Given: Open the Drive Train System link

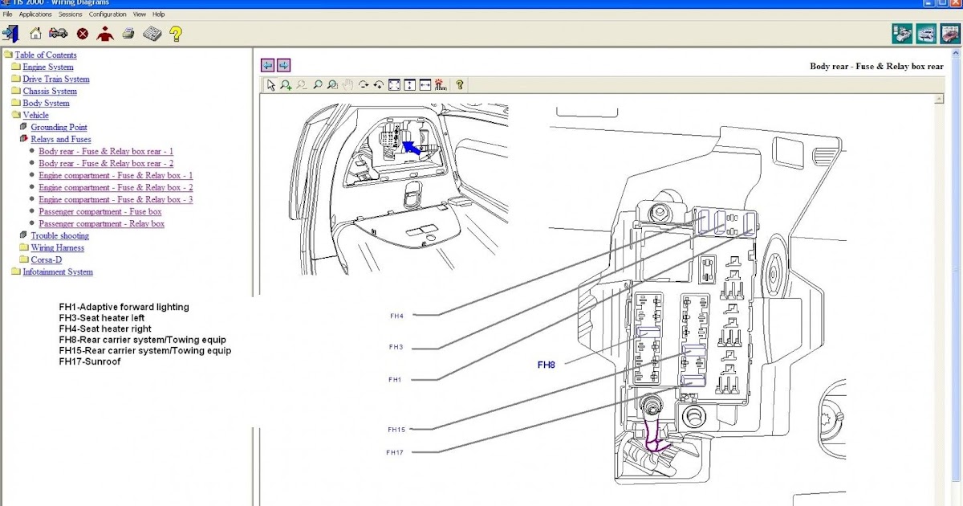Looking at the screenshot, I should (x=56, y=79).
